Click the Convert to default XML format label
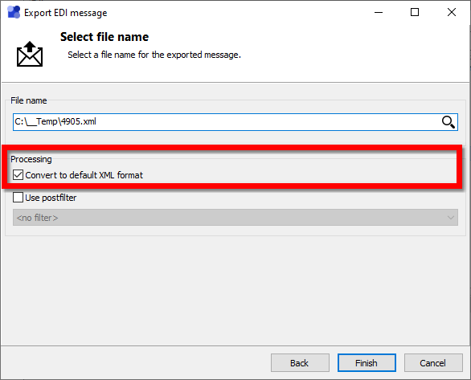The width and height of the screenshot is (471, 380). click(x=84, y=175)
